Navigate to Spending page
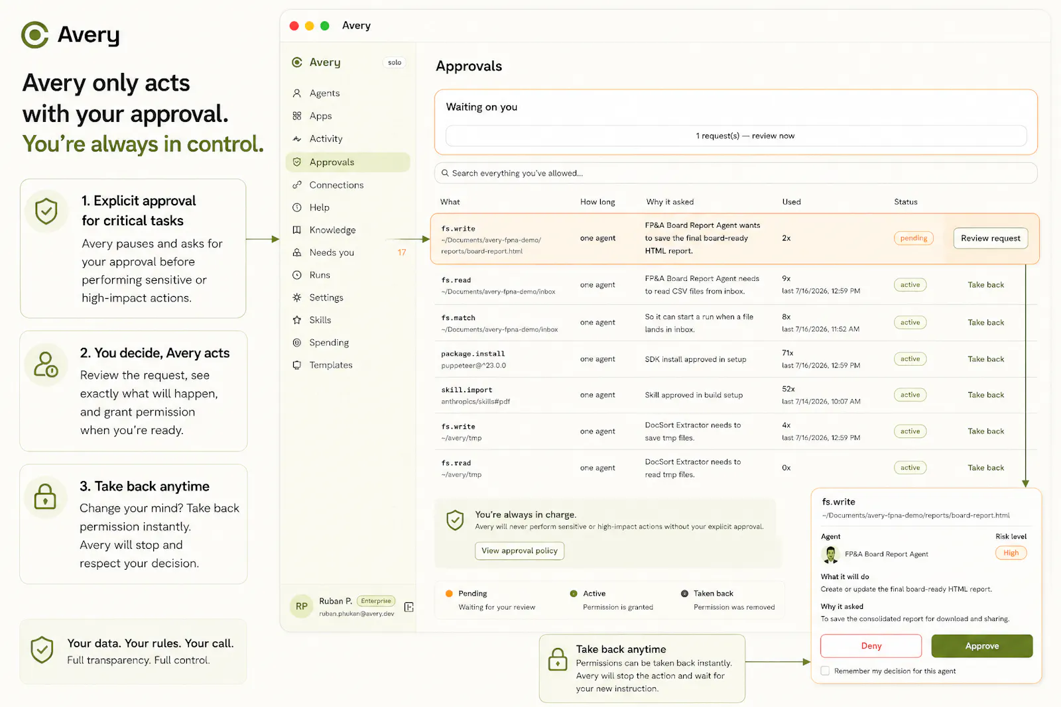Screen dimensions: 1061x707 click(330, 343)
